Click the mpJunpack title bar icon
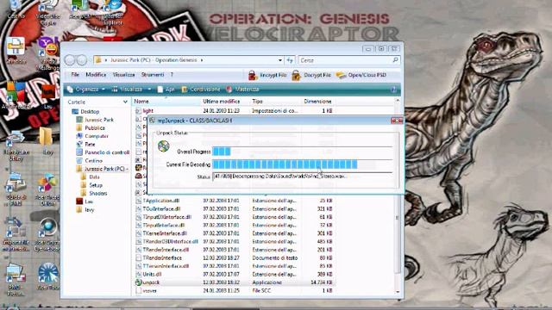 click(152, 121)
